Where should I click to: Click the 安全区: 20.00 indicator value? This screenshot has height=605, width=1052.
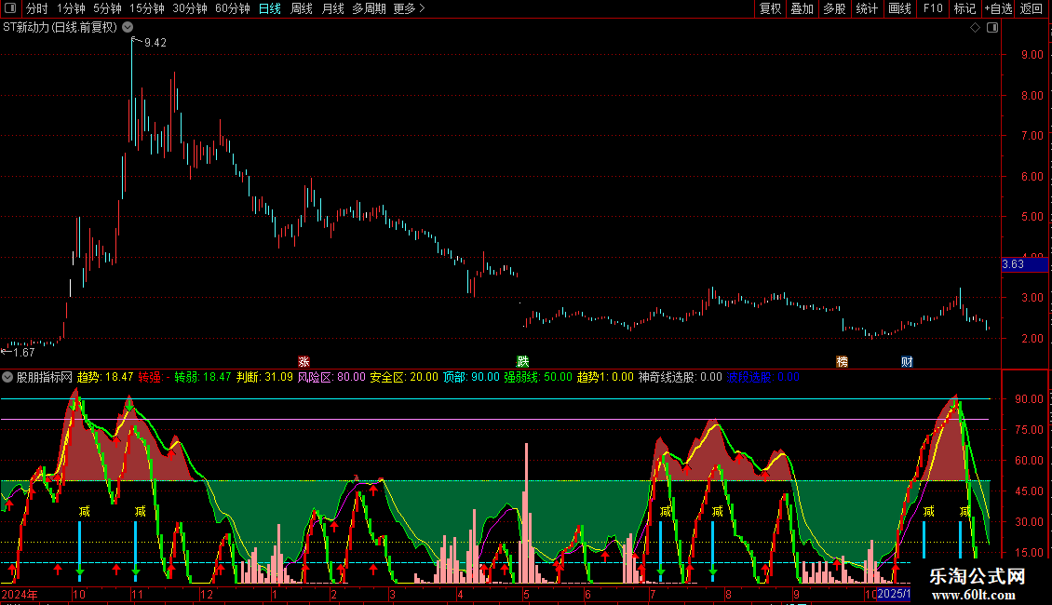404,377
